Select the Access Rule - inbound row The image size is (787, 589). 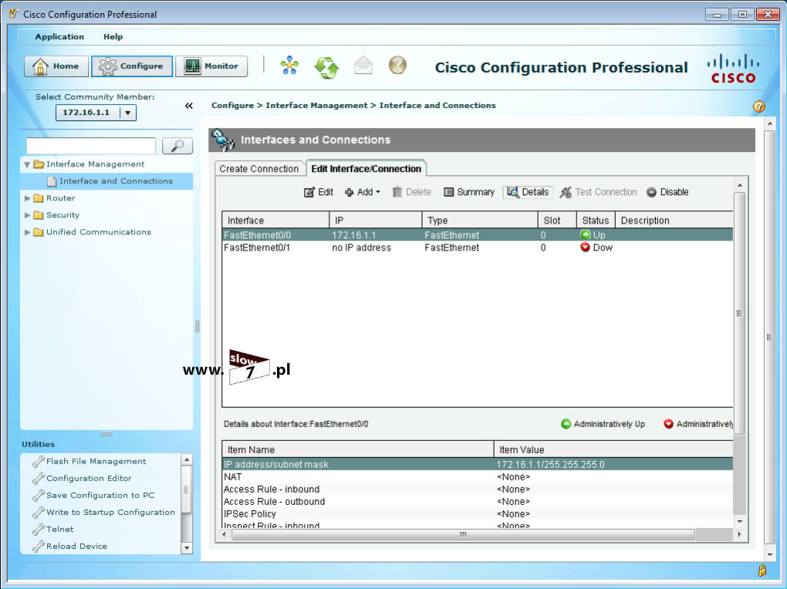tap(478, 489)
